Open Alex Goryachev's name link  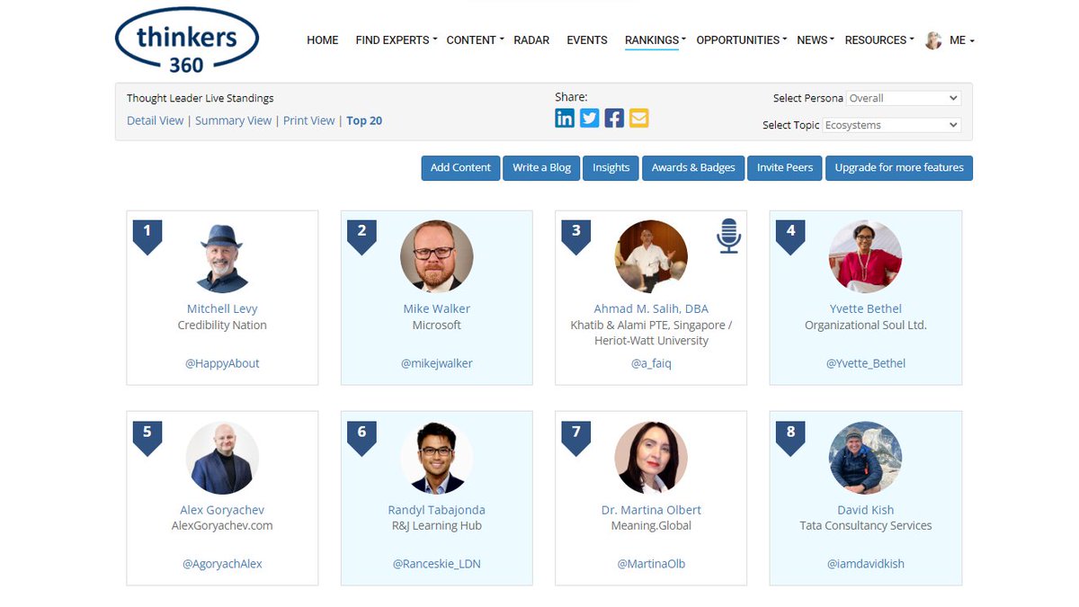[222, 510]
